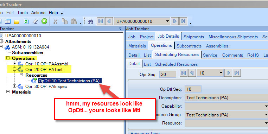The image size is (268, 134).
Task: Pin the Tracker tree panel
Action: [121, 29]
